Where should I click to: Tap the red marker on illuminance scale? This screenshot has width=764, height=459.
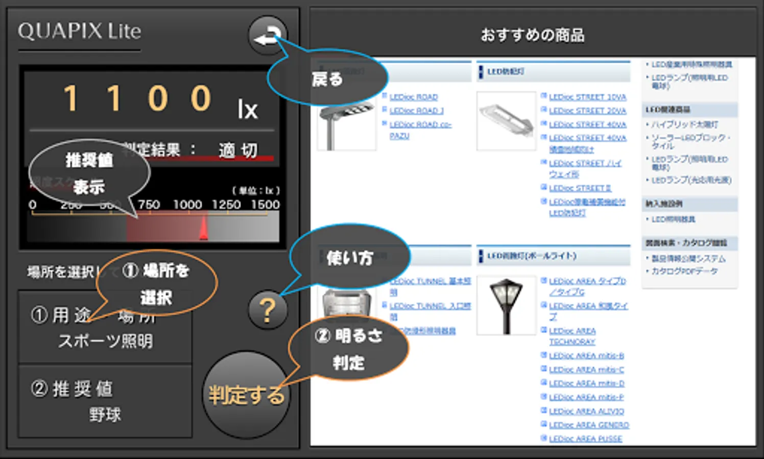(203, 227)
